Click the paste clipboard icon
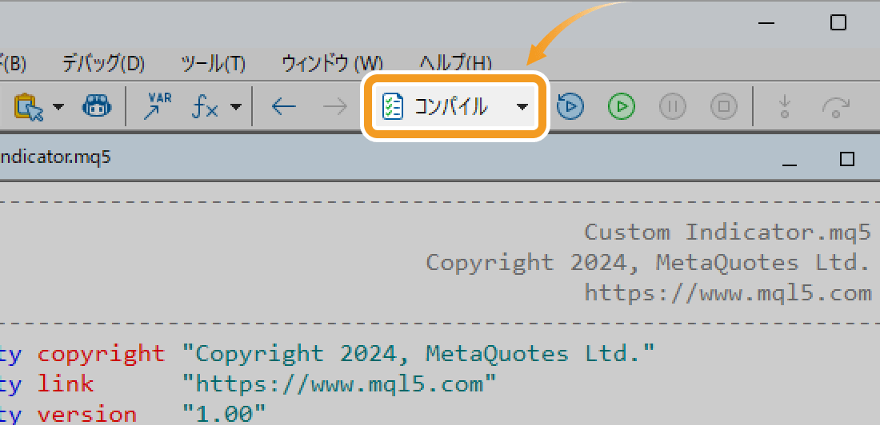This screenshot has height=425, width=880. (29, 106)
